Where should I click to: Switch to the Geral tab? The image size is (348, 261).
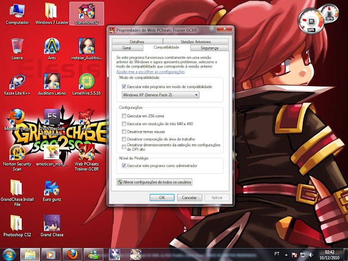[x=127, y=48]
